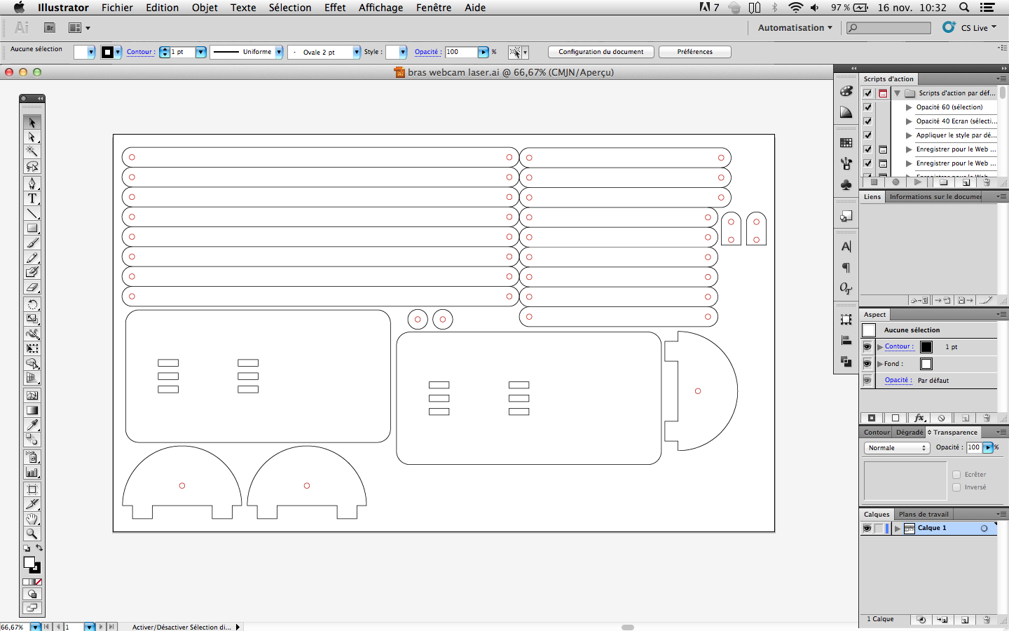Toggle Fond visibility eye in Aspect panel
Image resolution: width=1009 pixels, height=631 pixels.
click(x=867, y=364)
